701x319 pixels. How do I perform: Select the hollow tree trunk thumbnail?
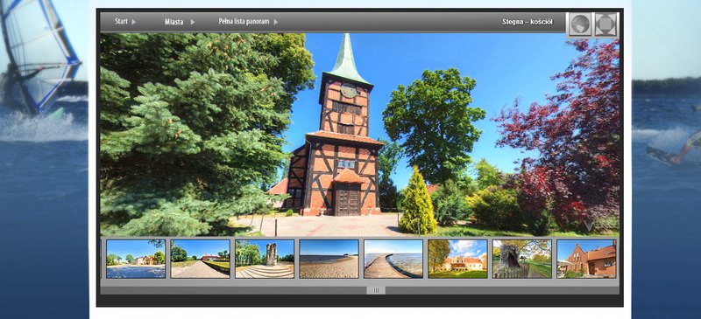pos(522,259)
